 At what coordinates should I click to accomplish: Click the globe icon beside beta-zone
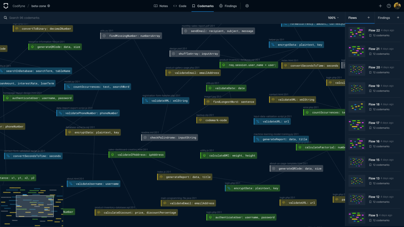tap(49, 6)
